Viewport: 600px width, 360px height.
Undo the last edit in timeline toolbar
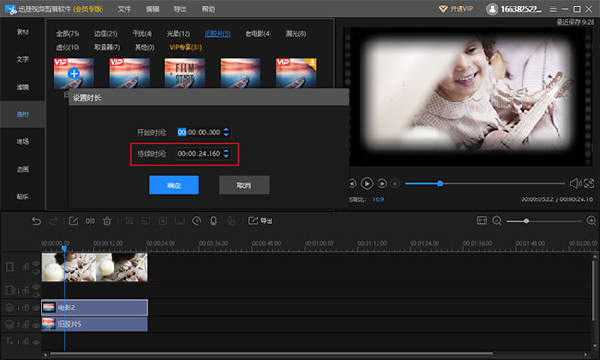point(36,222)
